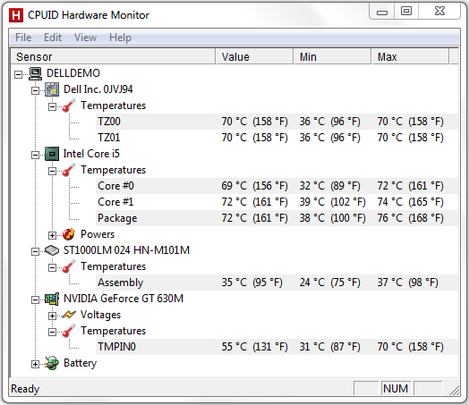This screenshot has width=469, height=405.
Task: Maximize the Hardware Monitor window
Action: click(x=406, y=12)
